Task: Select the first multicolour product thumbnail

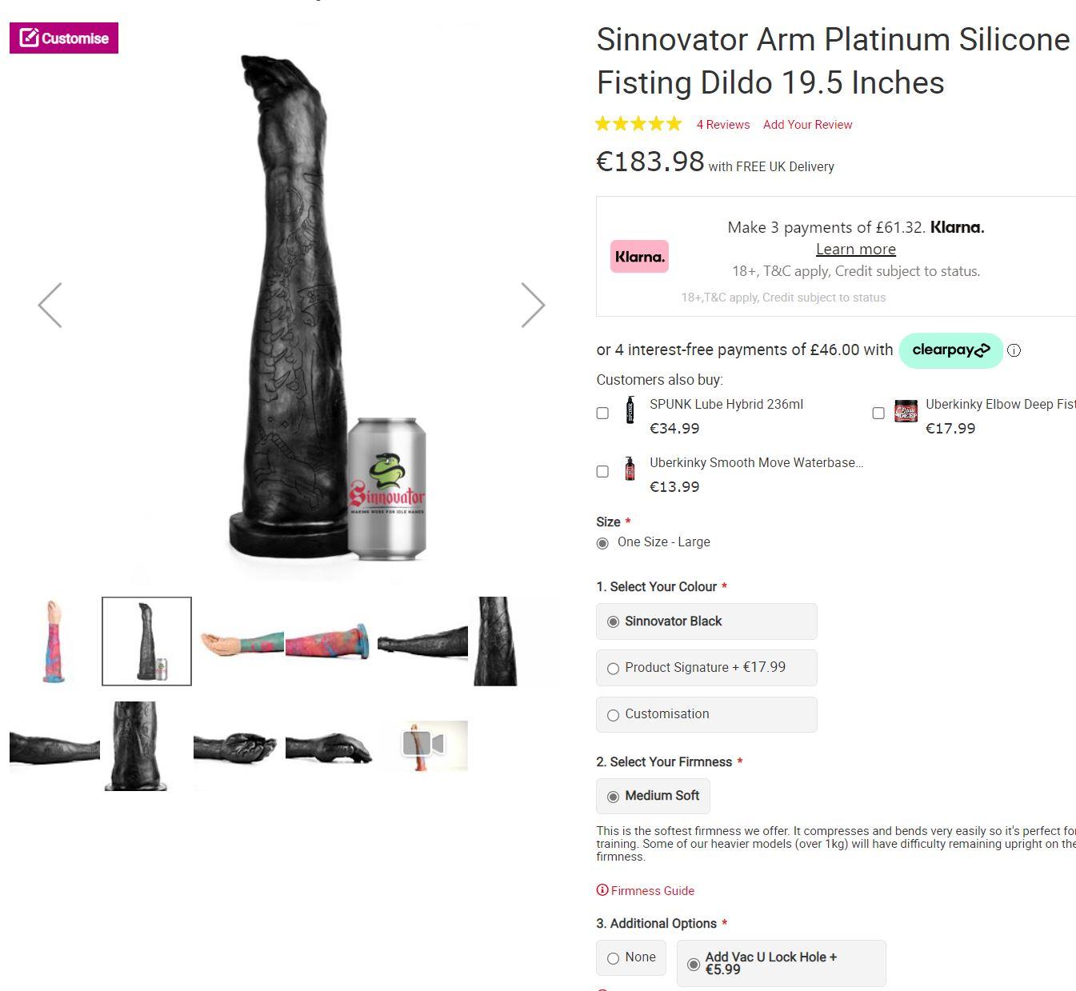Action: (54, 641)
